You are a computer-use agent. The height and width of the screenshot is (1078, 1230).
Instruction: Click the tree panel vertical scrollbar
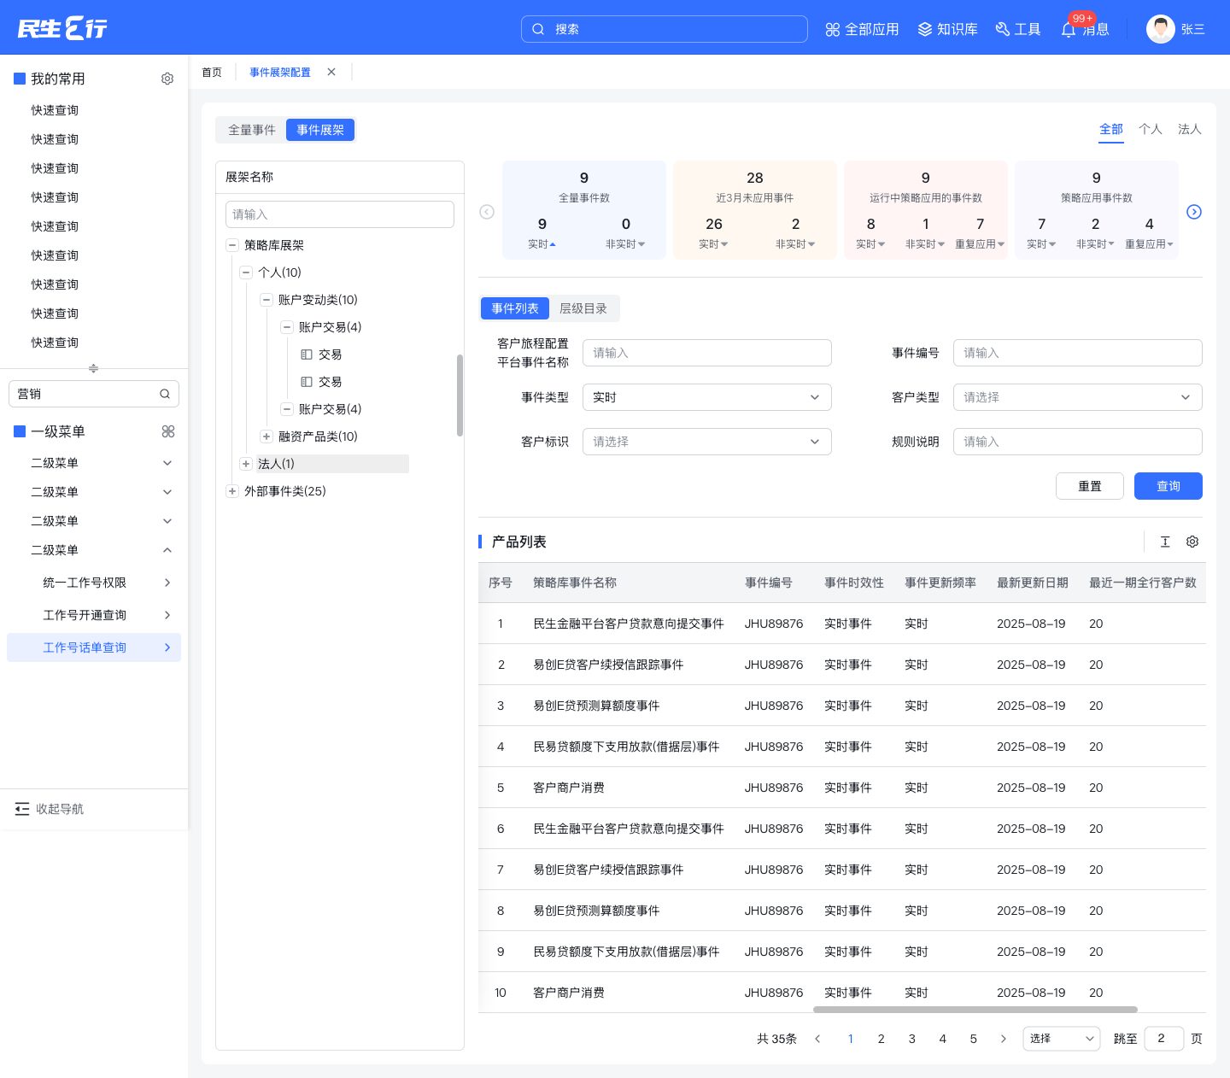tap(460, 395)
